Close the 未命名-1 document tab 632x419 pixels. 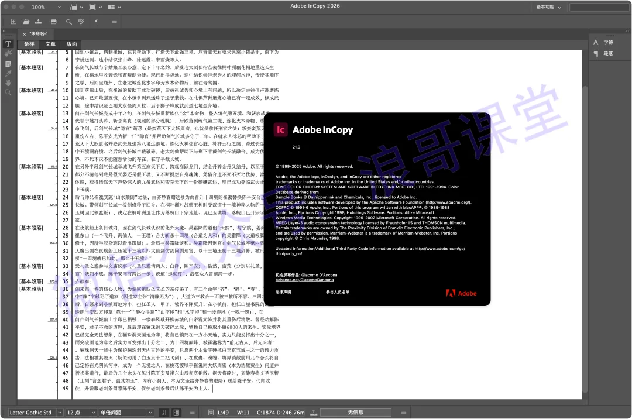pyautogui.click(x=24, y=35)
